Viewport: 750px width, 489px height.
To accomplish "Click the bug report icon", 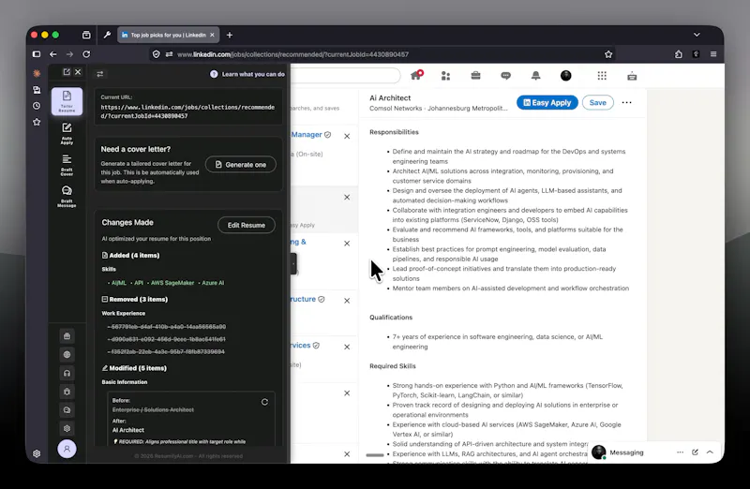I will 67,392.
